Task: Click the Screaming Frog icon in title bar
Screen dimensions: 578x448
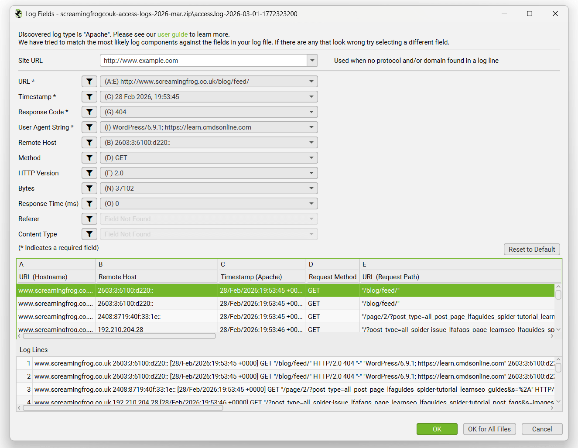Action: pyautogui.click(x=18, y=14)
